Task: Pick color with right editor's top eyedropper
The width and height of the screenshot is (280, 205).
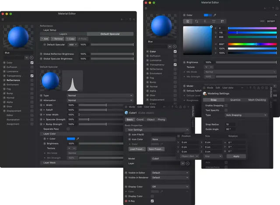Action: [x=215, y=15]
